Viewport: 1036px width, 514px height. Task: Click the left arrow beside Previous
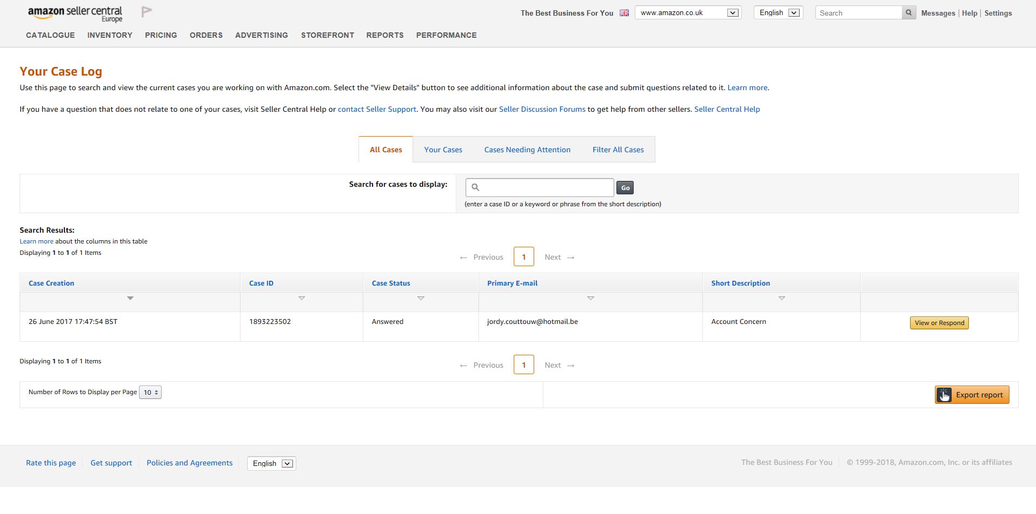(x=463, y=257)
